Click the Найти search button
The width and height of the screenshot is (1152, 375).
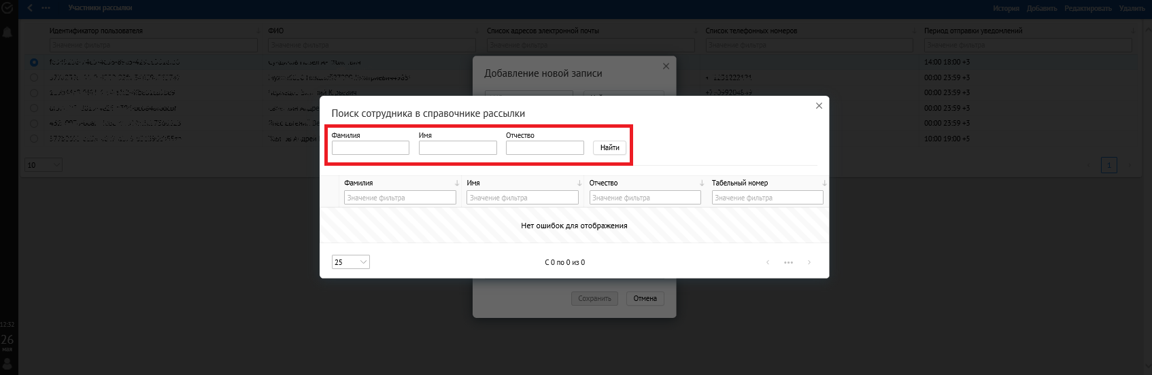pos(609,147)
